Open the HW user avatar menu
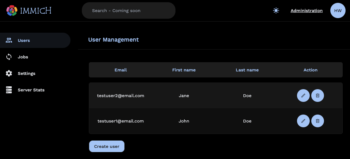 pyautogui.click(x=338, y=10)
